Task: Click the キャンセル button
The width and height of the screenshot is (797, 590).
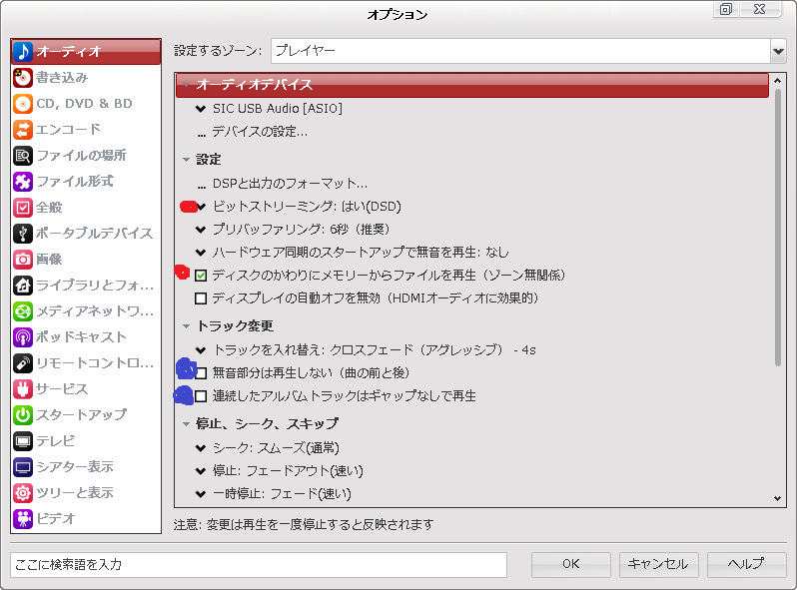Action: pyautogui.click(x=658, y=563)
